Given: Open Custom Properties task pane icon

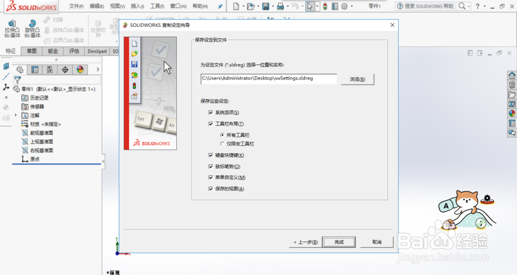Looking at the screenshot, I should (512, 123).
